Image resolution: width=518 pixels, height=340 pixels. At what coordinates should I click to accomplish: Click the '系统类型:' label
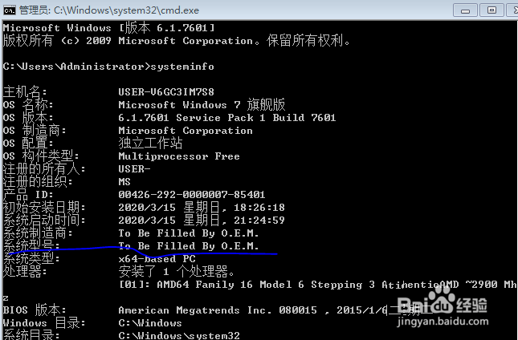pos(31,259)
